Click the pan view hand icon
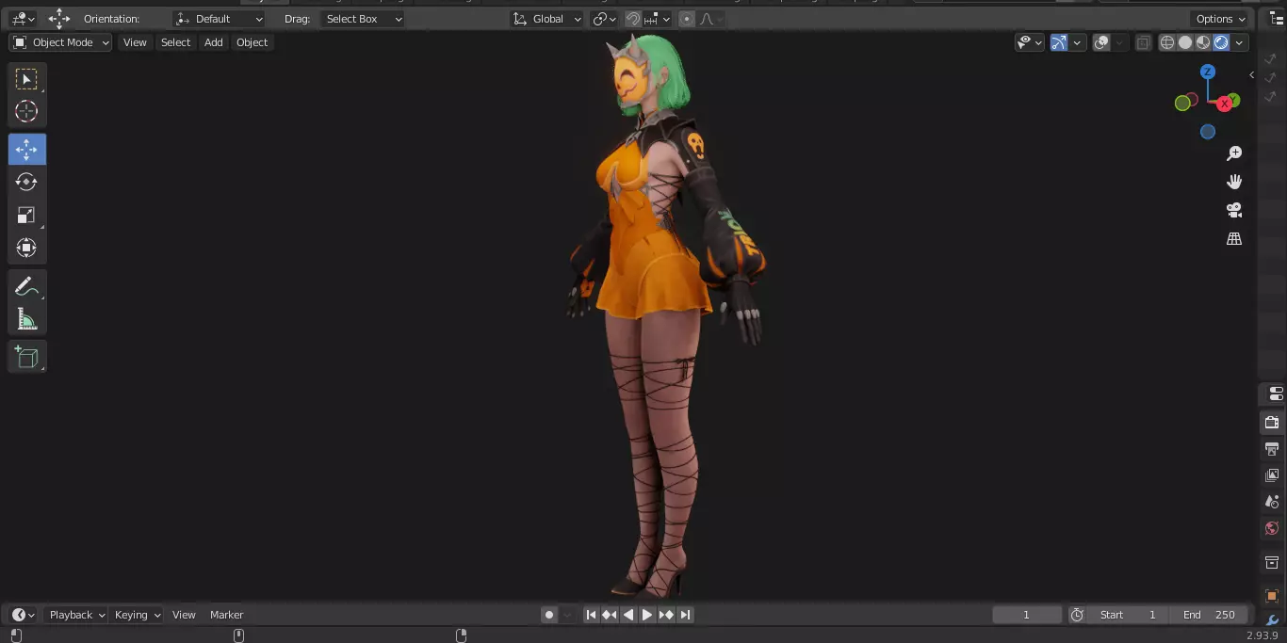Viewport: 1287px width, 643px height. pyautogui.click(x=1234, y=182)
